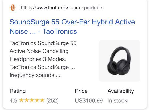Click the fourth gold rating star

point(37,100)
